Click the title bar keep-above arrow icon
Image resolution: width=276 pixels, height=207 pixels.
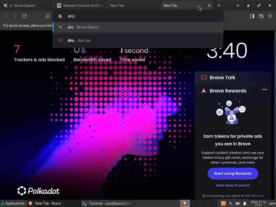(248, 5)
